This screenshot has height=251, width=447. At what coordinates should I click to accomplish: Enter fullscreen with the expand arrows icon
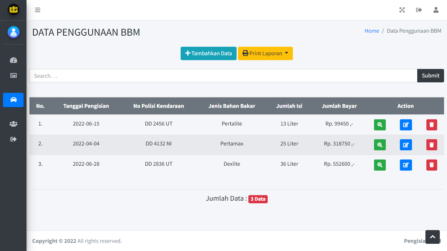pyautogui.click(x=402, y=10)
